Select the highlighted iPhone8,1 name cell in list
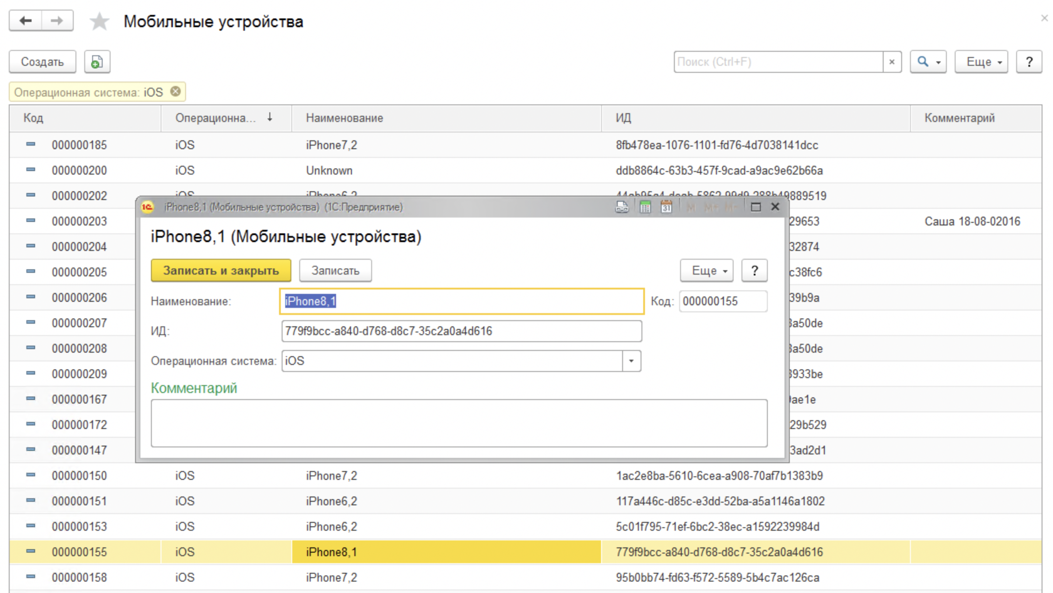Image resolution: width=1053 pixels, height=593 pixels. pos(446,552)
